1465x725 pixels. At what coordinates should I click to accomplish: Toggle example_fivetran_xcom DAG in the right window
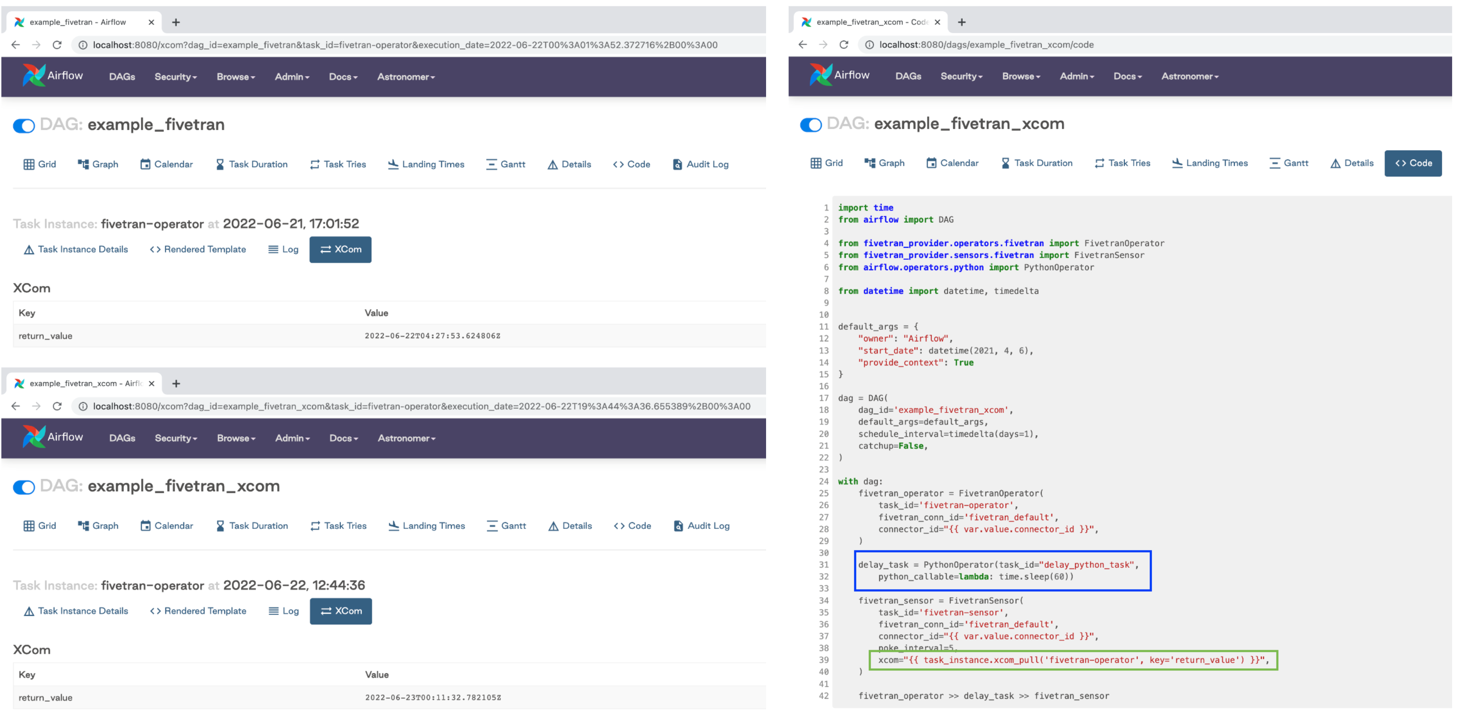pyautogui.click(x=810, y=124)
